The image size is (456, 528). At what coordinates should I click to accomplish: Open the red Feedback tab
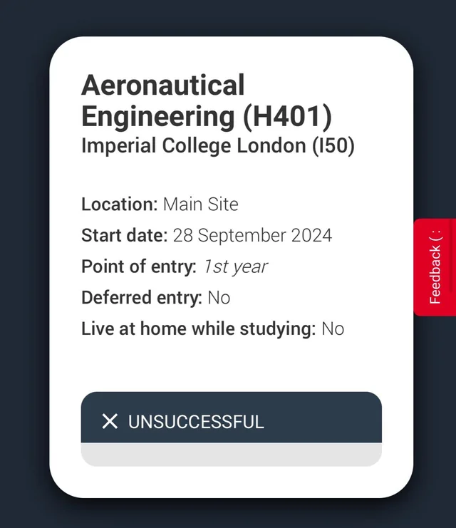point(435,267)
